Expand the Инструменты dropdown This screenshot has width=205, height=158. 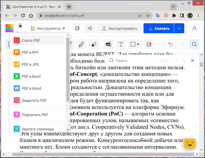click(48, 28)
